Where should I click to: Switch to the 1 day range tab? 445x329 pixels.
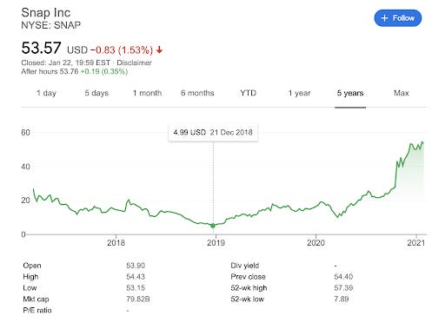46,93
